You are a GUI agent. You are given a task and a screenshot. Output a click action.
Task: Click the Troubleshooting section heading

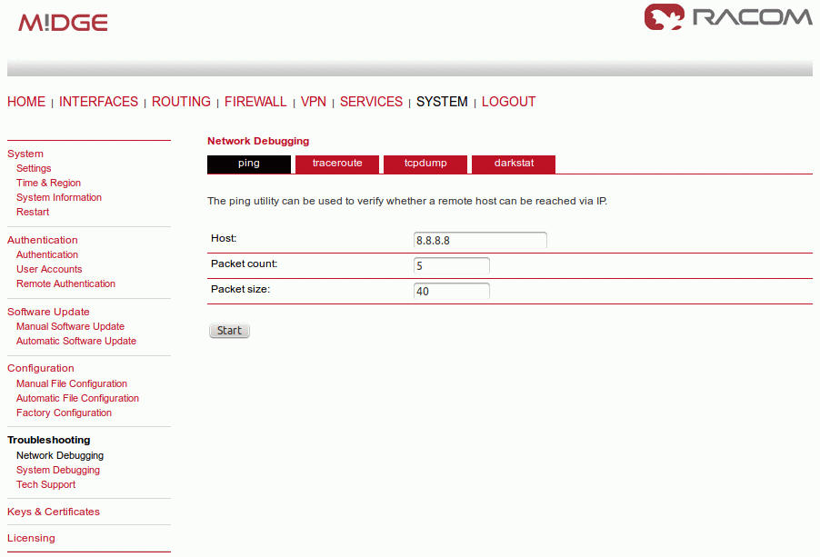tap(48, 440)
